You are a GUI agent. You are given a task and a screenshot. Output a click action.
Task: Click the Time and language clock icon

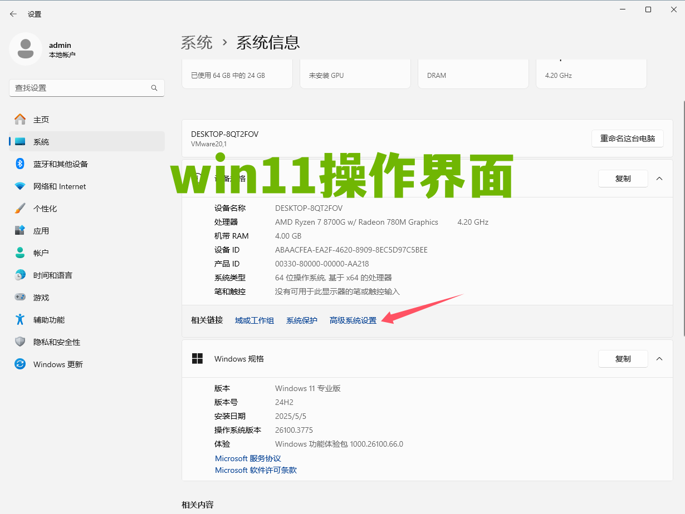point(20,275)
